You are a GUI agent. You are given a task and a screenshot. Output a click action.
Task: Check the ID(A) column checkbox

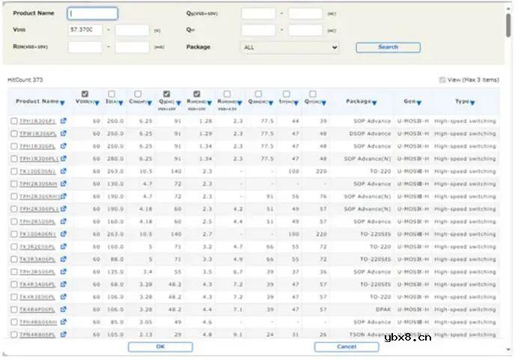click(x=112, y=94)
